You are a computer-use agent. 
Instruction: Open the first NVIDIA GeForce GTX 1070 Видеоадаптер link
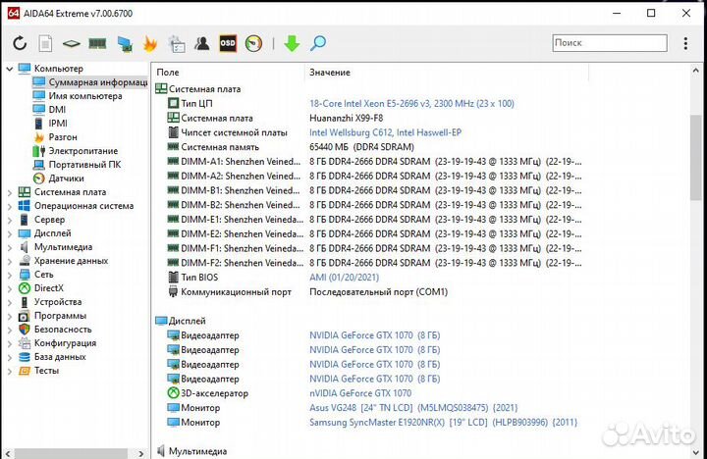pyautogui.click(x=375, y=335)
